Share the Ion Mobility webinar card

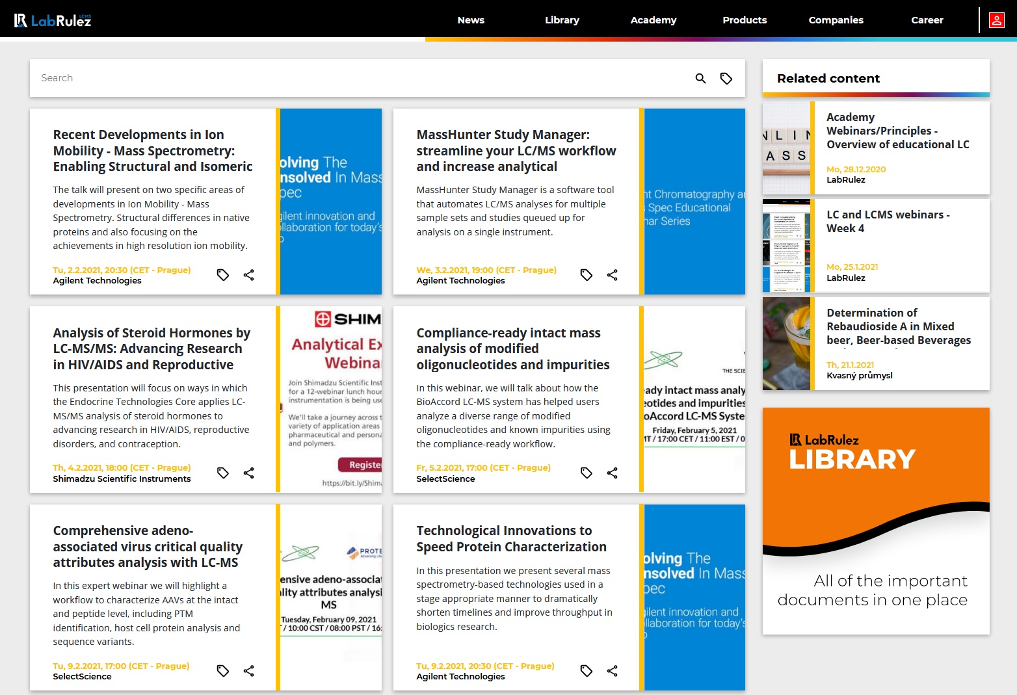pyautogui.click(x=248, y=275)
